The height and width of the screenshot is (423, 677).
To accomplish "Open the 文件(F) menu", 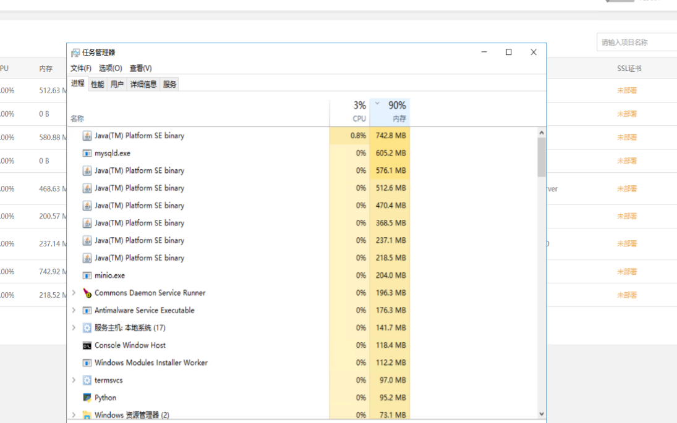I will point(81,68).
